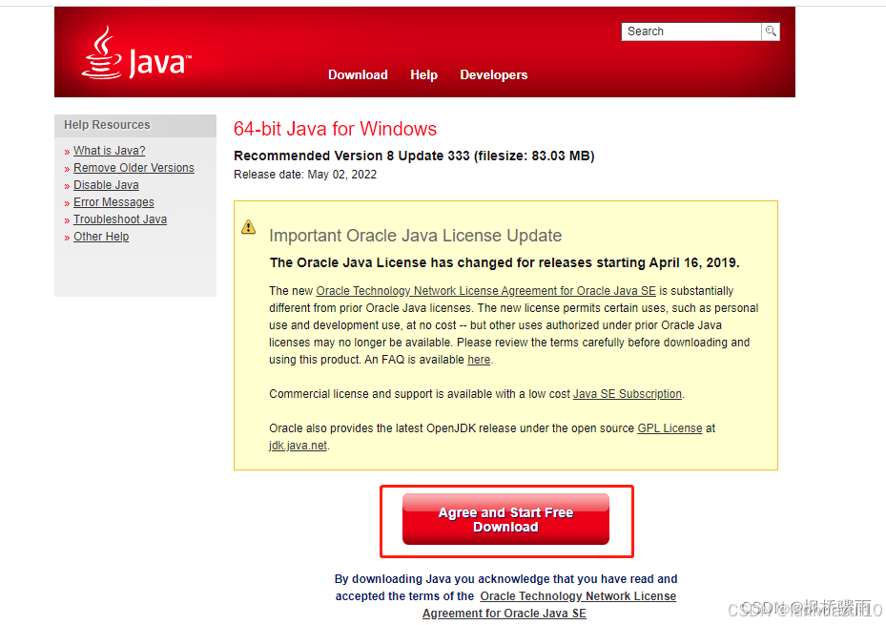Image resolution: width=886 pixels, height=625 pixels.
Task: Click the 'Help Resources' sidebar heading
Action: pos(107,125)
